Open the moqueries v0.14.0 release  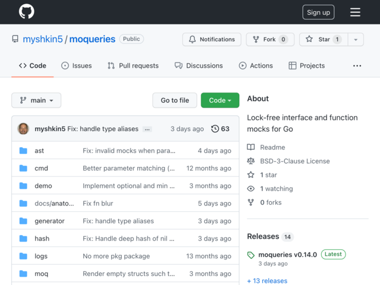tap(287, 255)
